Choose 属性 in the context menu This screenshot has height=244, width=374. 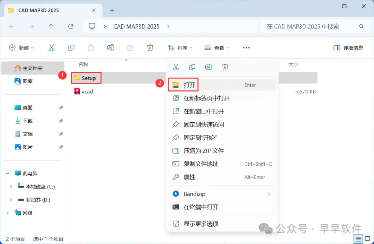tap(222, 177)
